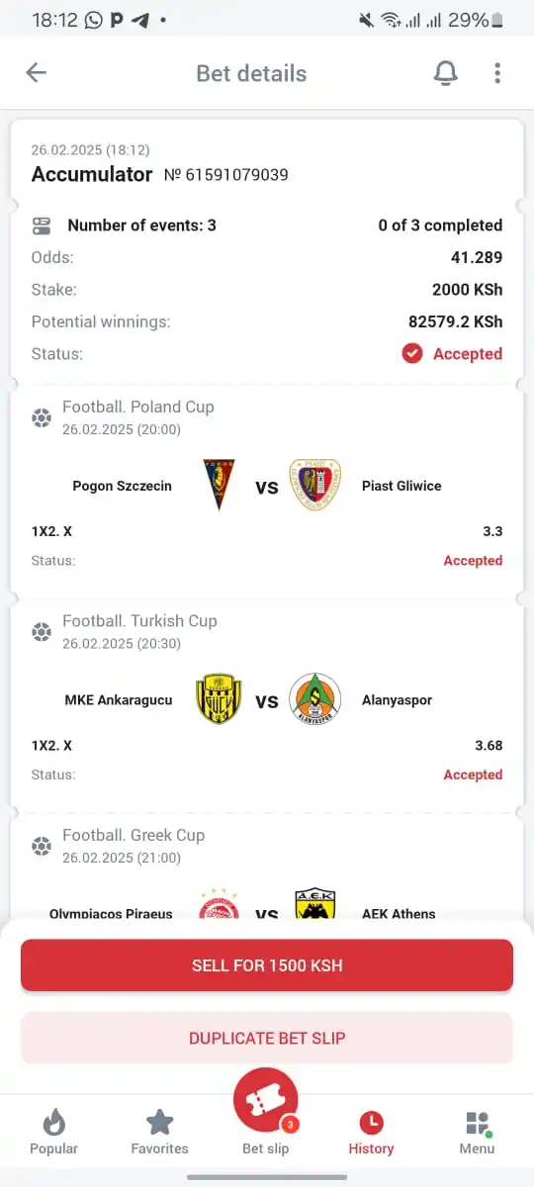Open the Favorites tab
The width and height of the screenshot is (534, 1187).
click(x=159, y=1133)
